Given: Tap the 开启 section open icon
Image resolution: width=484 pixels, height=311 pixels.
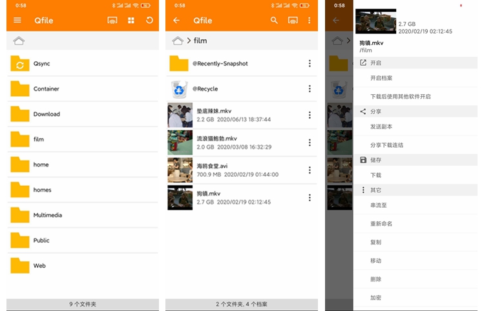Looking at the screenshot, I should point(363,63).
